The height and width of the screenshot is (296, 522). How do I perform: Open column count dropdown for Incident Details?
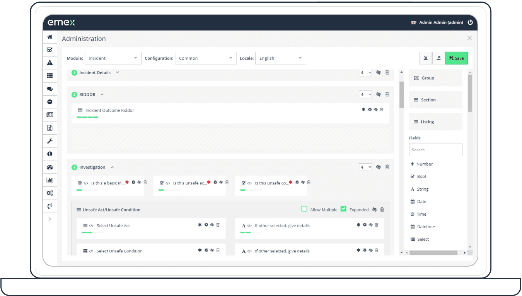click(365, 73)
